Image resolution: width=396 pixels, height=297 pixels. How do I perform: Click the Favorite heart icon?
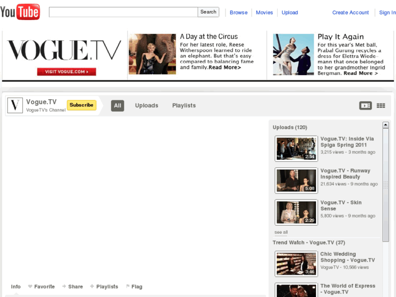[30, 287]
